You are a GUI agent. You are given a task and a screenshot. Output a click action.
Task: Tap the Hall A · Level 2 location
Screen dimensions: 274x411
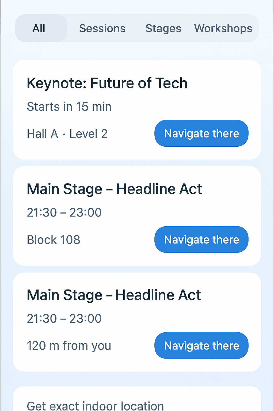click(x=67, y=134)
